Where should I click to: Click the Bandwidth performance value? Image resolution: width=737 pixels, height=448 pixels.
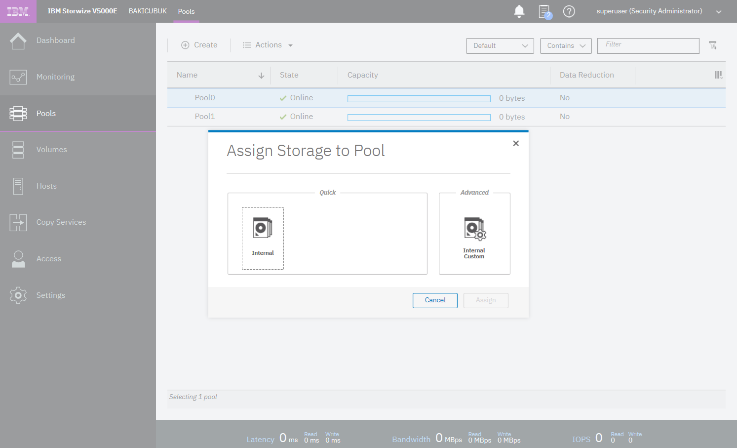[x=449, y=438]
